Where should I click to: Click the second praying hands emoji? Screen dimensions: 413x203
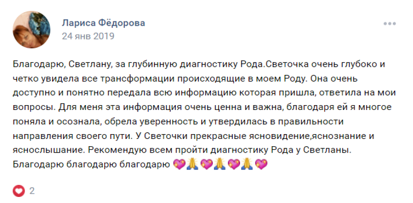point(220,164)
